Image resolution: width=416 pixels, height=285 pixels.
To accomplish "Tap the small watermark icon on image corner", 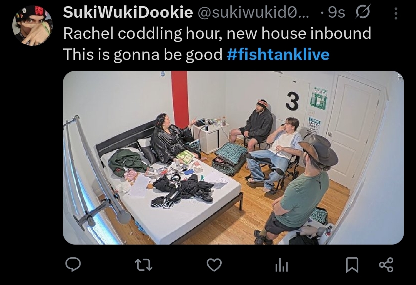I will tap(400, 77).
